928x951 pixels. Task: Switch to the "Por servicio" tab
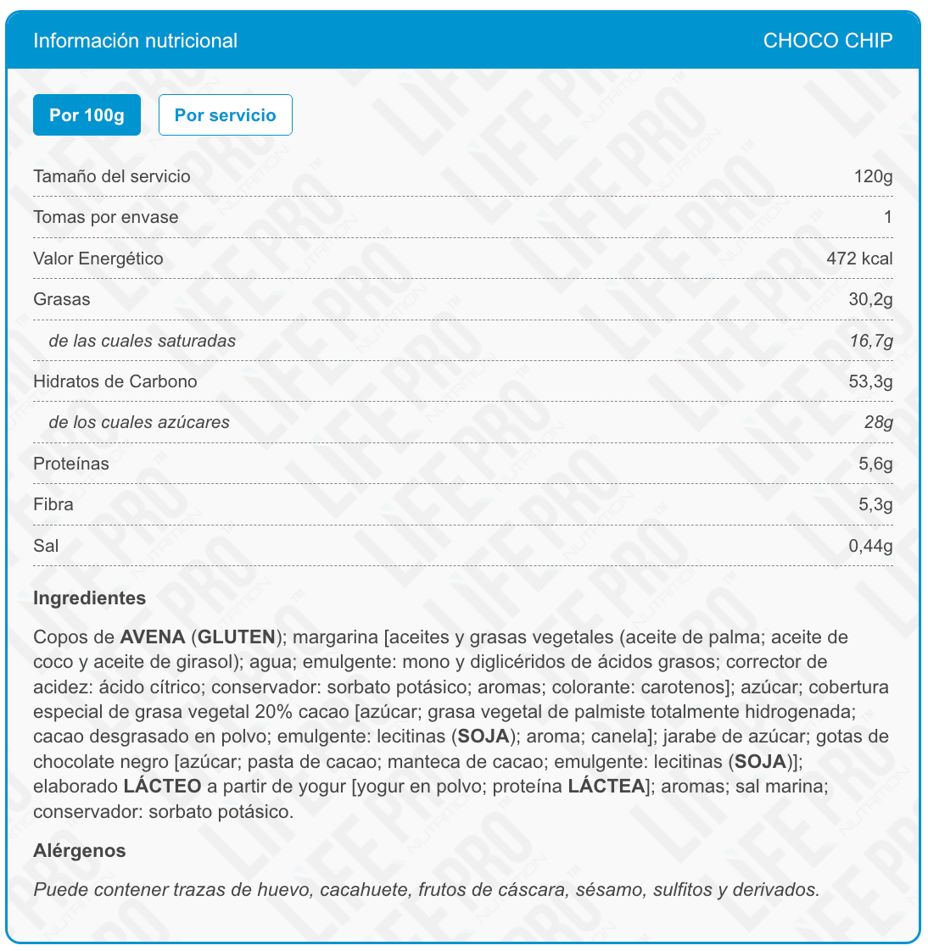[x=225, y=115]
